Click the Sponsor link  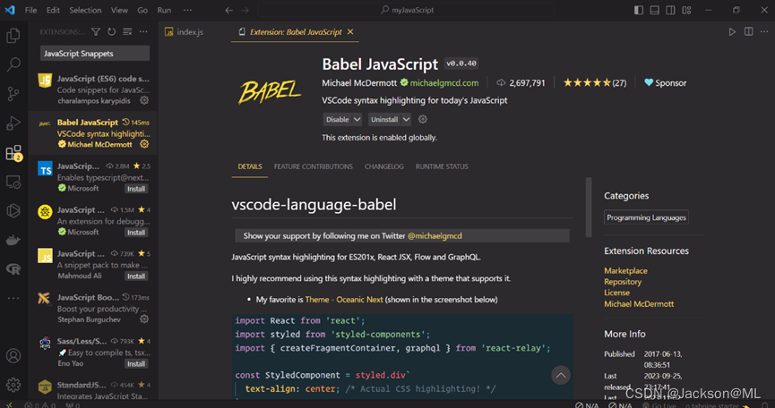(x=665, y=82)
